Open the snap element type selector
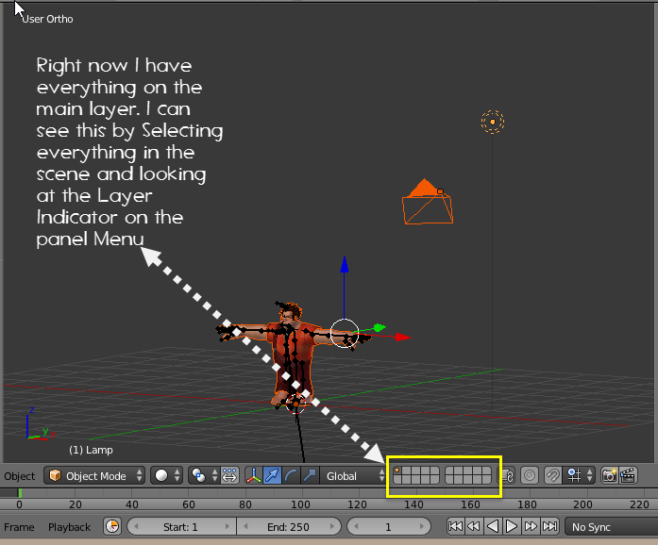Viewport: 658px width, 545px height. point(579,476)
